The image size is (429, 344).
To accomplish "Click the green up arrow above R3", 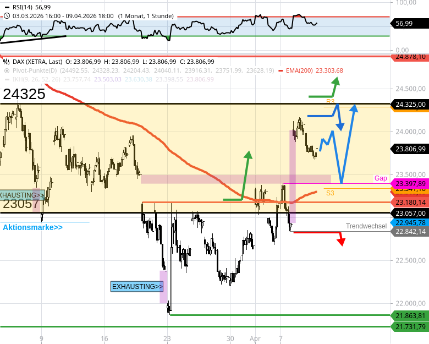I will pos(335,83).
